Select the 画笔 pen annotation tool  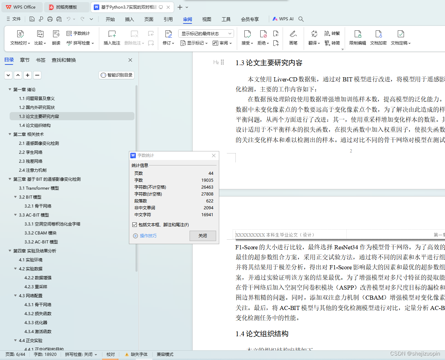[293, 38]
